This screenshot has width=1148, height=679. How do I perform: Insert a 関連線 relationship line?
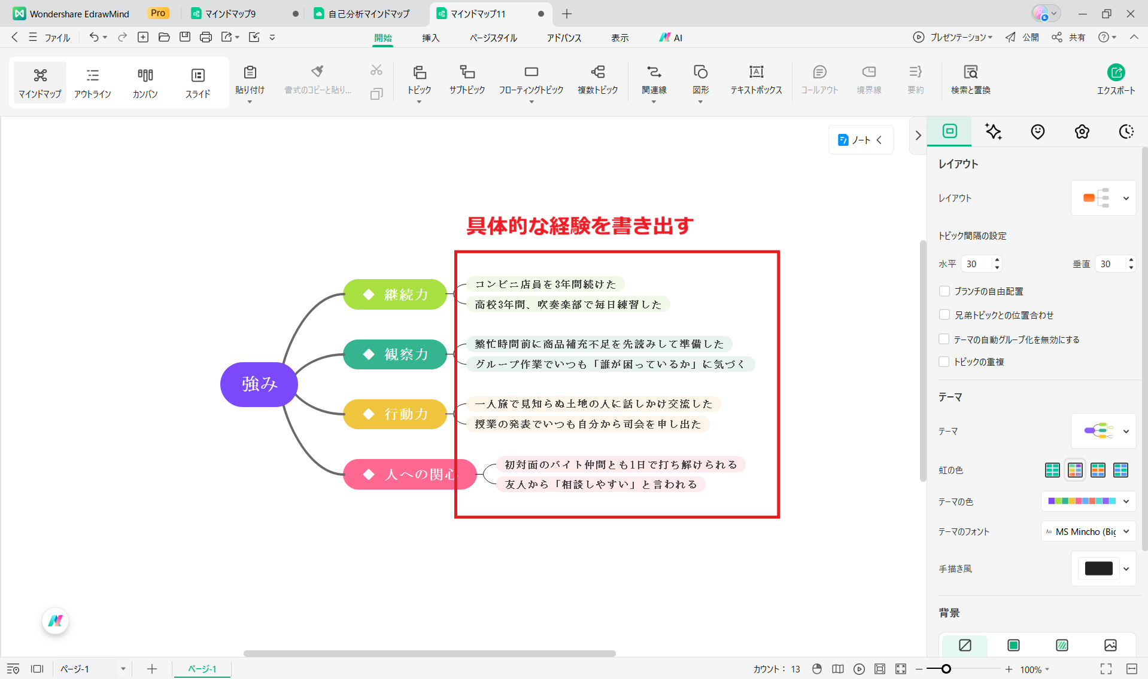click(x=654, y=81)
